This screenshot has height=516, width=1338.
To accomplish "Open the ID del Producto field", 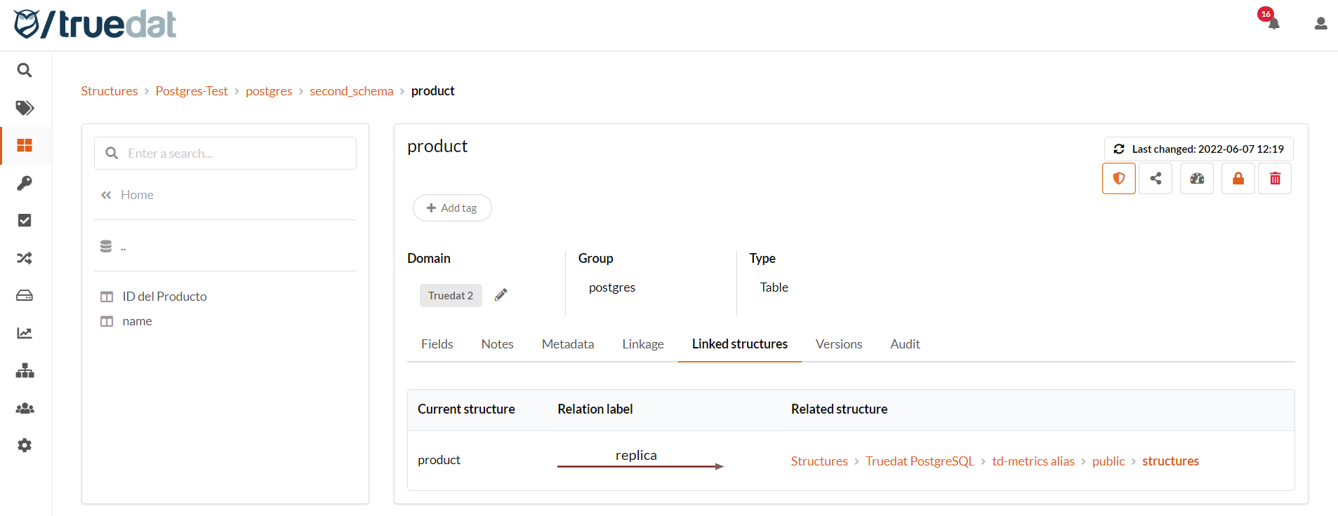I will point(164,297).
